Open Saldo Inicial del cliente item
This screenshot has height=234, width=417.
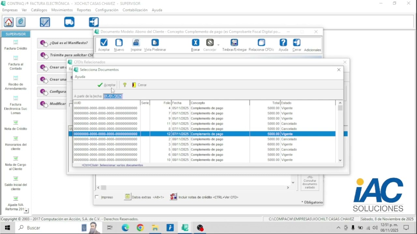click(x=16, y=184)
